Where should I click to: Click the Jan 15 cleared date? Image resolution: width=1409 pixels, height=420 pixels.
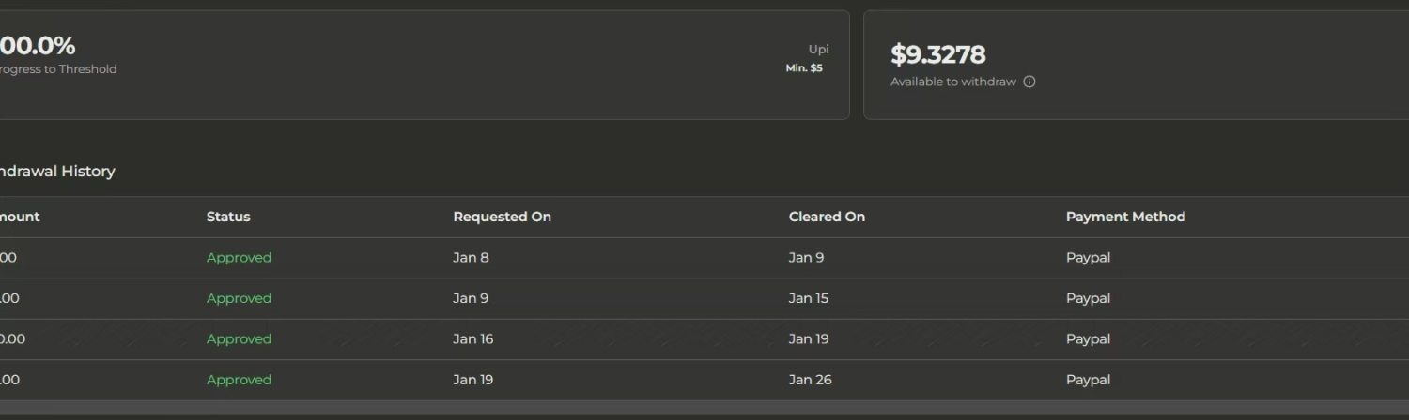(x=808, y=298)
